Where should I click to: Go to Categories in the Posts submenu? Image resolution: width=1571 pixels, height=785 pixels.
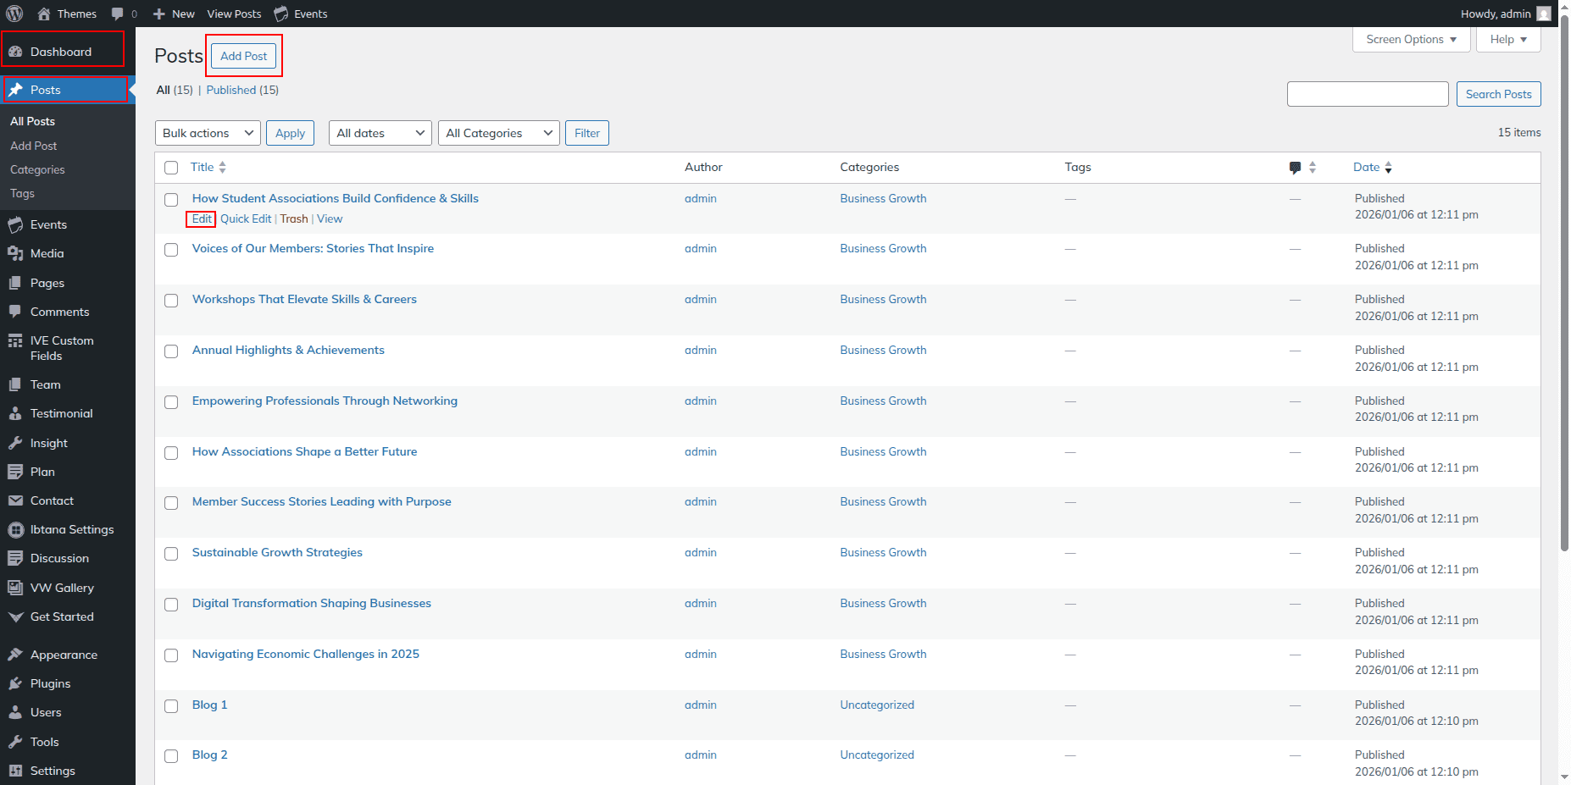point(37,169)
